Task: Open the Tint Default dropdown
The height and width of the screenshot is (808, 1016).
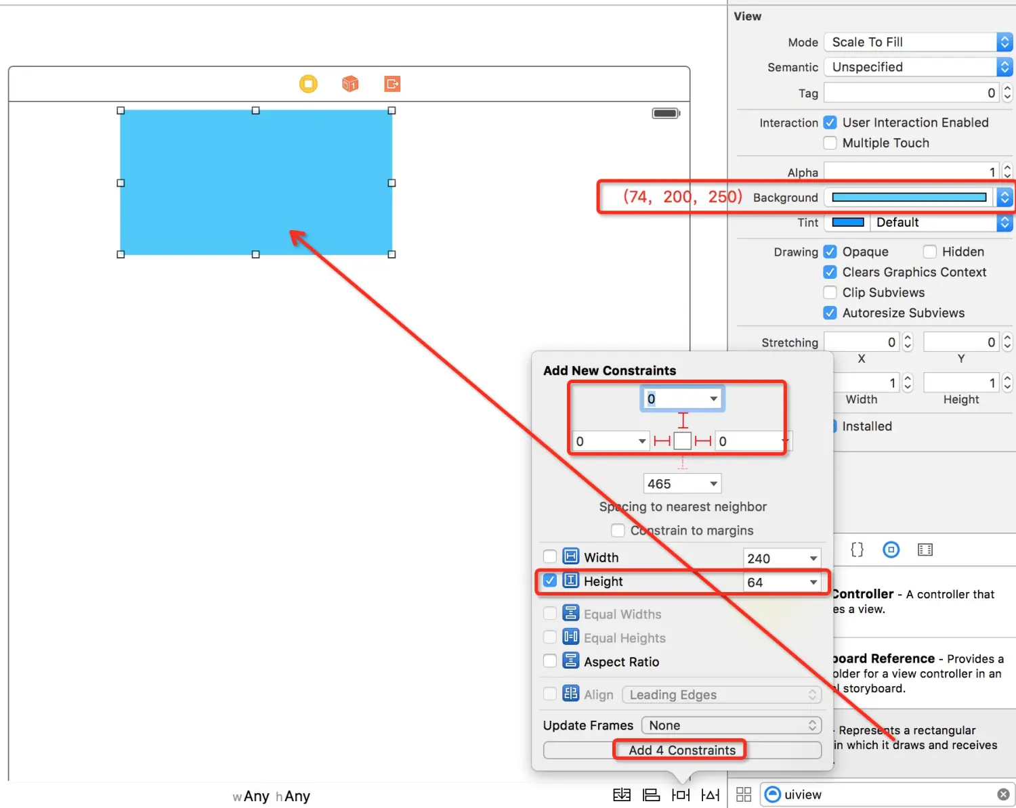Action: [941, 222]
